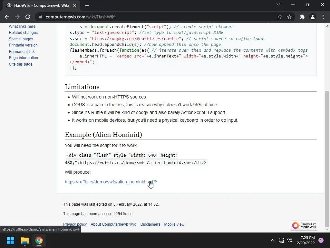Open Cite this page
This screenshot has height=248, width=330.
tap(21, 64)
